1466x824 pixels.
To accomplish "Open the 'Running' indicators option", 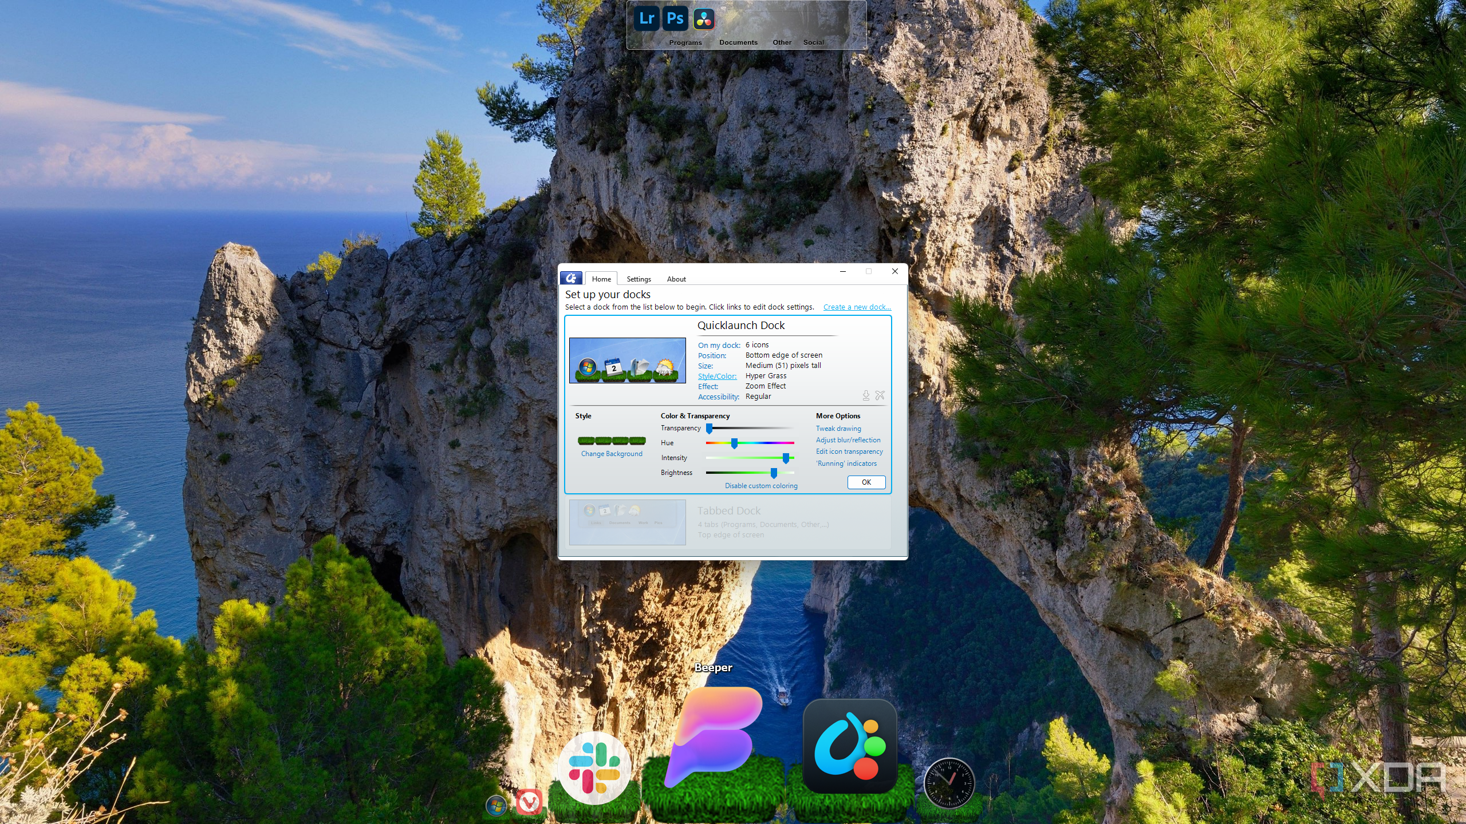I will tap(846, 463).
